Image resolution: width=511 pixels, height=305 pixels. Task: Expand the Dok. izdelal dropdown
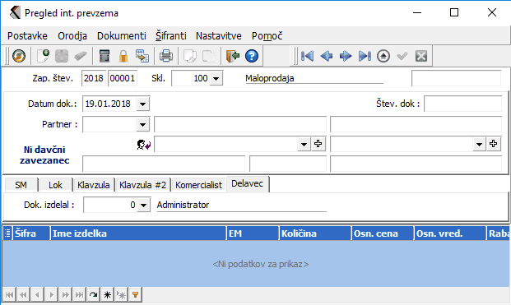[x=143, y=205]
